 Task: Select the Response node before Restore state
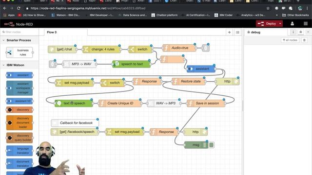pos(147,81)
